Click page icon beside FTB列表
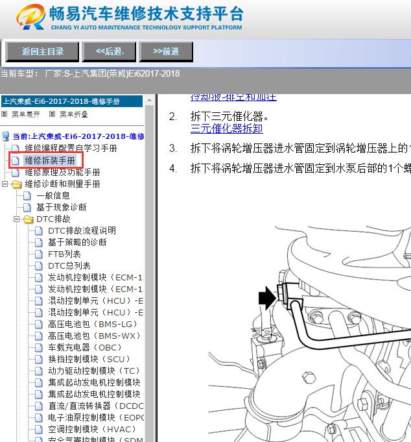The image size is (411, 442). [x=38, y=254]
